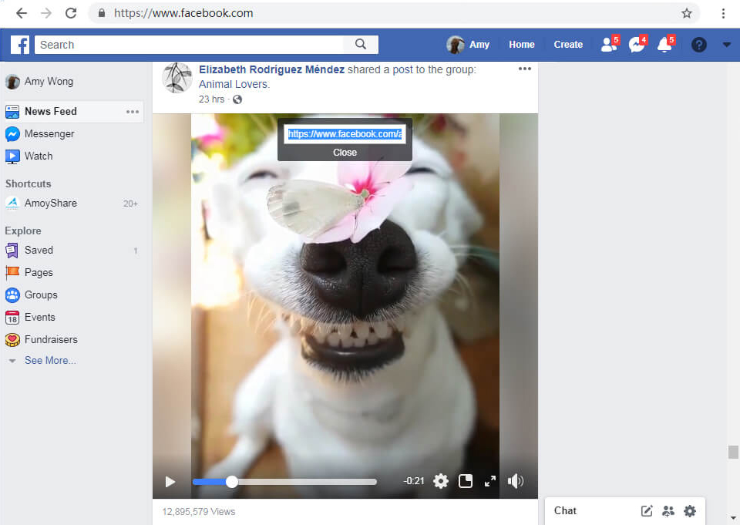Open Amy's profile from top bar
The image size is (740, 525).
coord(468,45)
